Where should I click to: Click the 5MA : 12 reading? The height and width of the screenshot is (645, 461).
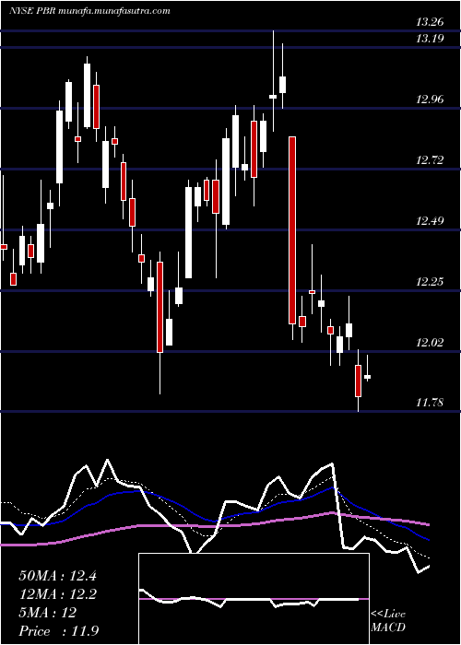point(48,613)
